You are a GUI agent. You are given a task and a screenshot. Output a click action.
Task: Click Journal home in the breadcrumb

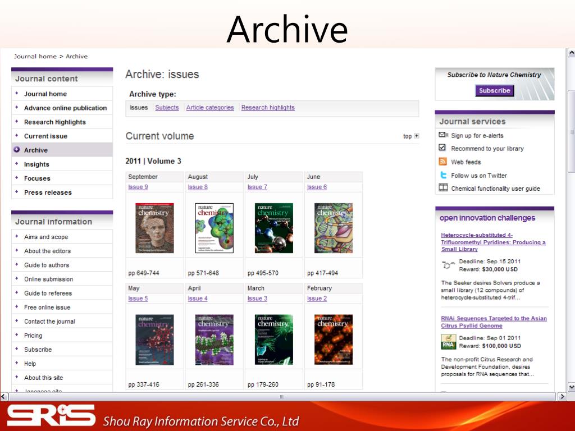[35, 56]
